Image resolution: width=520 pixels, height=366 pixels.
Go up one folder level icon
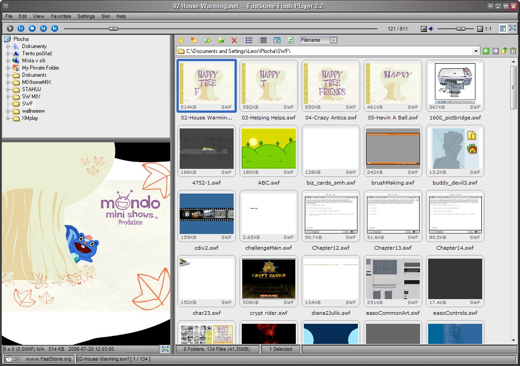pos(504,51)
